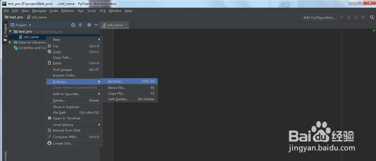Collapse the test_pro folder tree node

tap(10, 32)
